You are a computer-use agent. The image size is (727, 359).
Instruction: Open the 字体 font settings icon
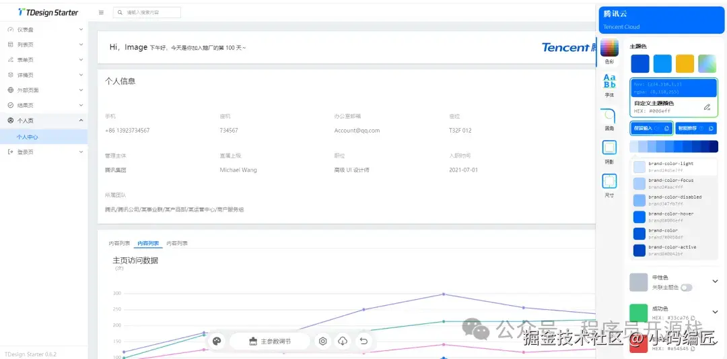(x=609, y=81)
